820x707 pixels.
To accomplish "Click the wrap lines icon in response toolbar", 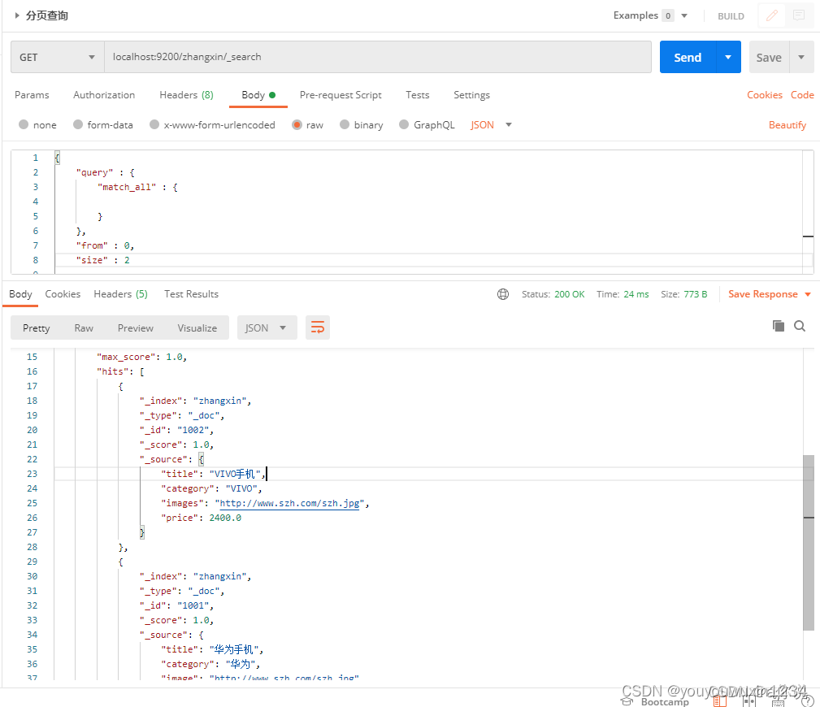I will point(318,327).
